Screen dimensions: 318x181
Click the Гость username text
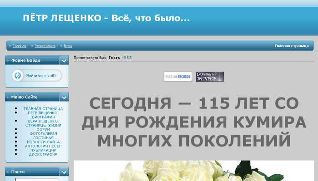pyautogui.click(x=114, y=58)
